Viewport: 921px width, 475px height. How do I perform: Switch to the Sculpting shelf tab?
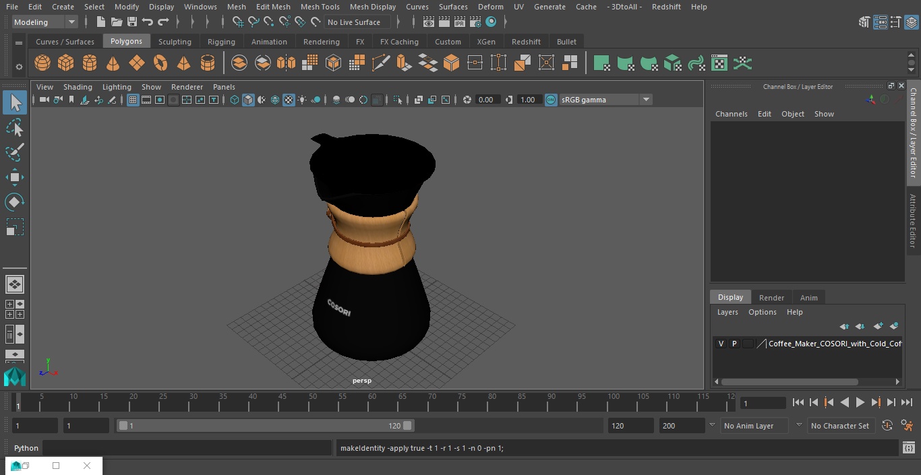[175, 42]
